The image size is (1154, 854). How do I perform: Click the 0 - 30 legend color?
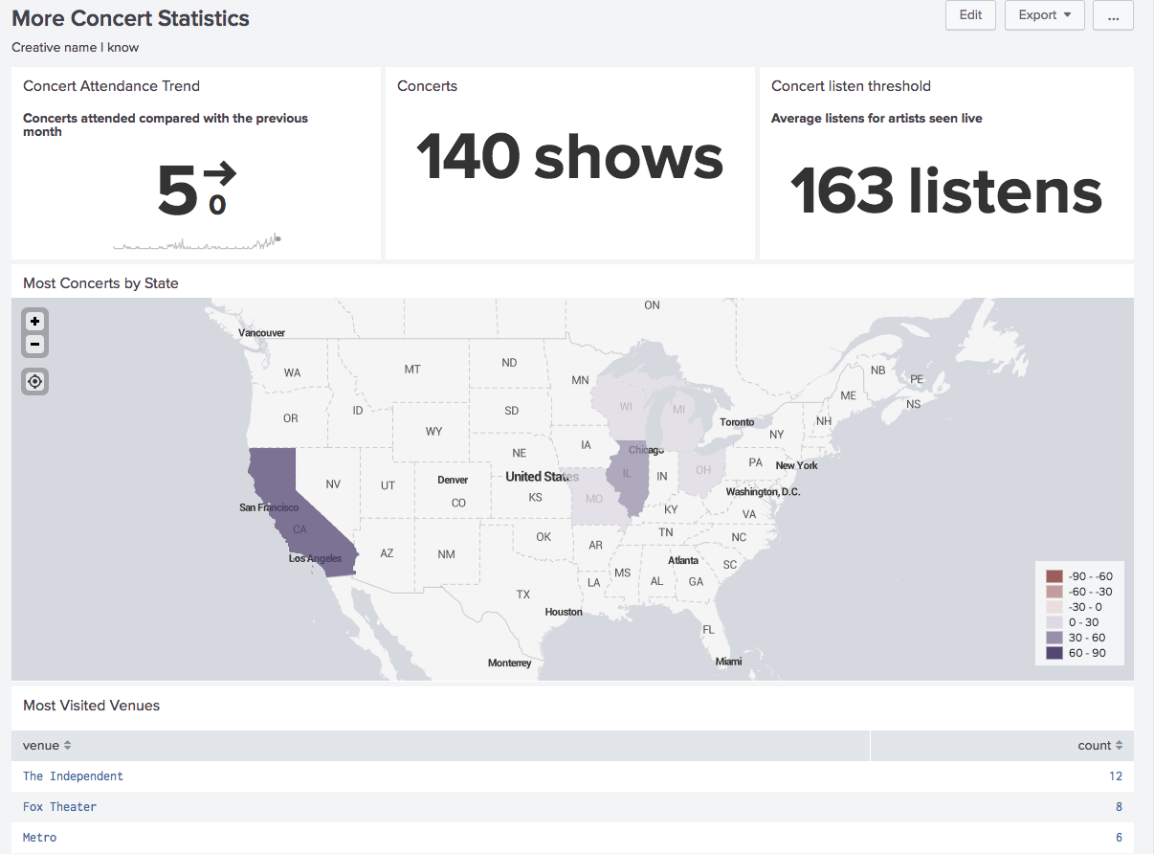point(1054,622)
